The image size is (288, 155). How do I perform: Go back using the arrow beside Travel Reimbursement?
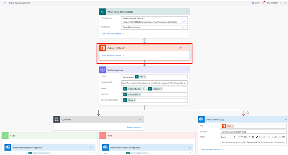(5, 3)
